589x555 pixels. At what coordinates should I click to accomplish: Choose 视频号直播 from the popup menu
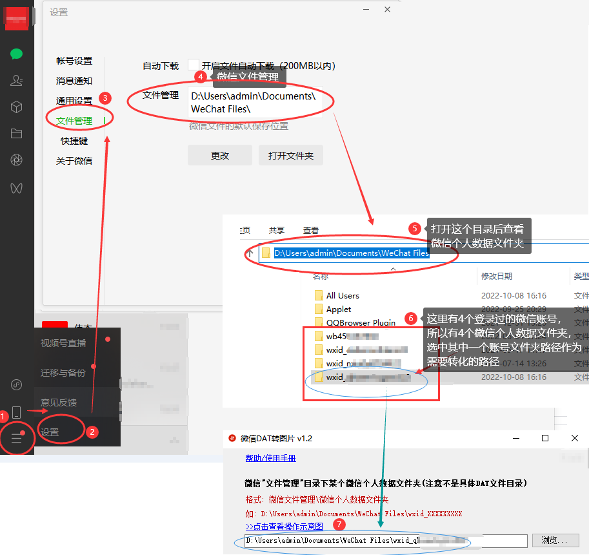pos(77,343)
